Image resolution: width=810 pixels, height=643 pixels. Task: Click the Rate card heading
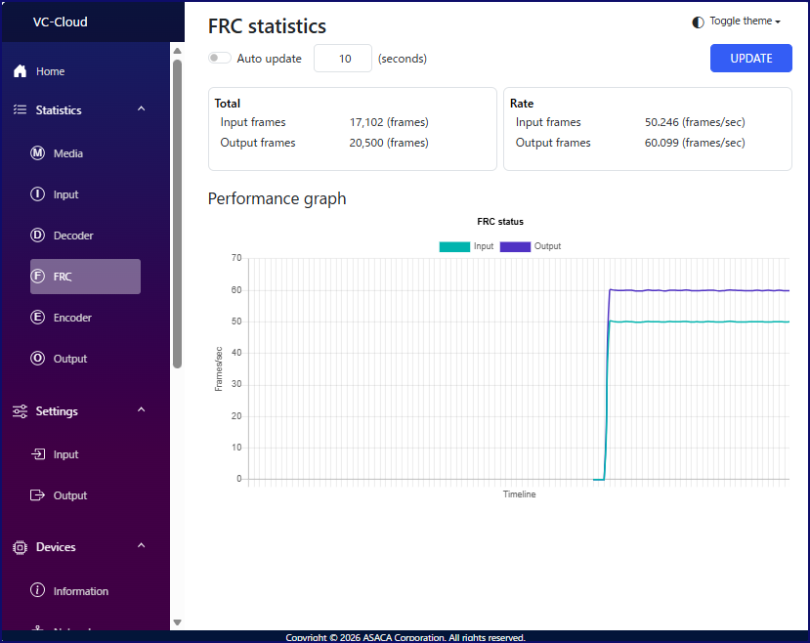pyautogui.click(x=522, y=104)
